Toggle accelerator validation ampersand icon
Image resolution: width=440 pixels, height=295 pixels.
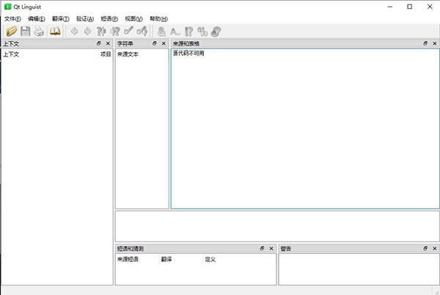(161, 32)
